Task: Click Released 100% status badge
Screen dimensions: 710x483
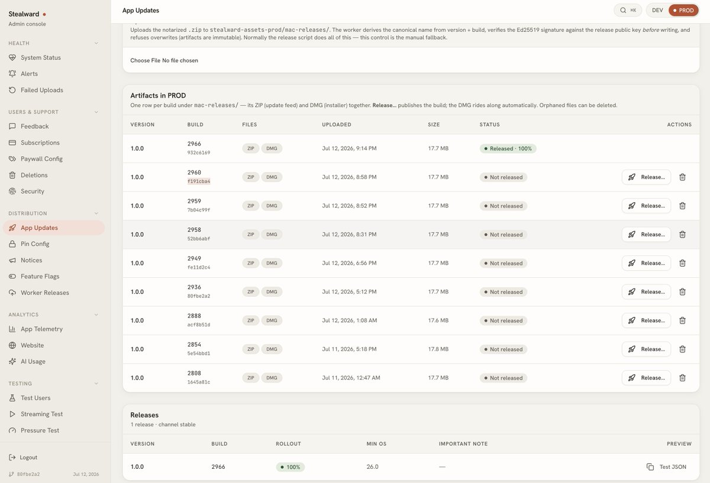Action: click(x=508, y=148)
